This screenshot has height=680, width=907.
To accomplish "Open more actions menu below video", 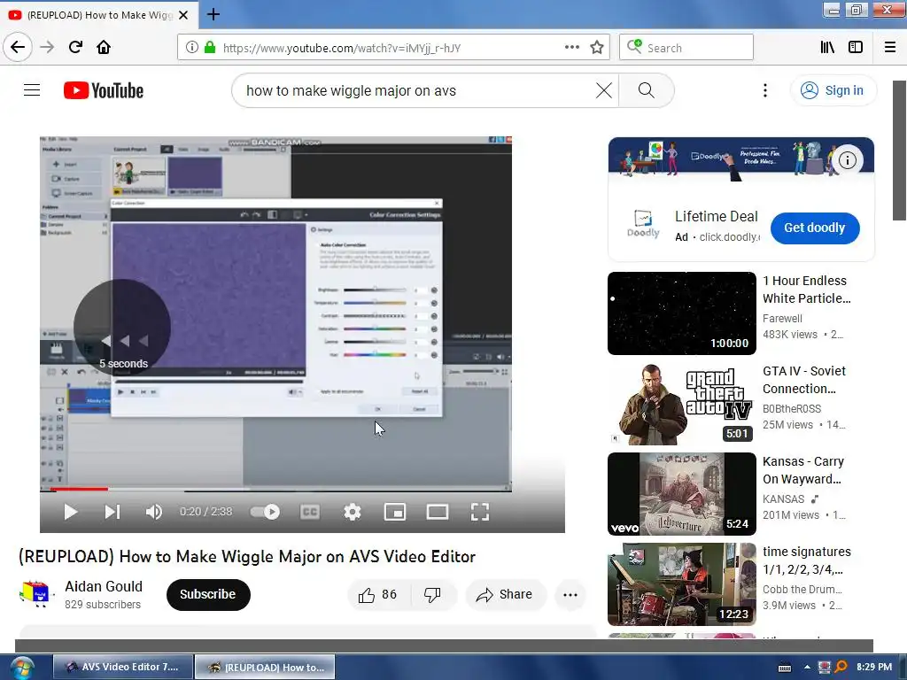I will (570, 594).
